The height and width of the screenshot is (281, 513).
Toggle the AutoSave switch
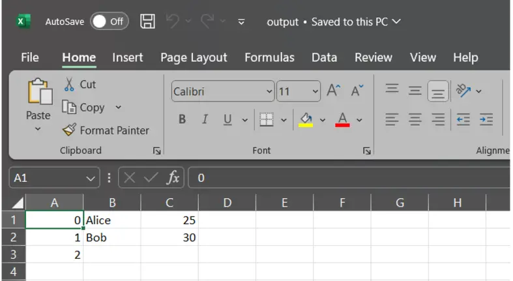(110, 22)
